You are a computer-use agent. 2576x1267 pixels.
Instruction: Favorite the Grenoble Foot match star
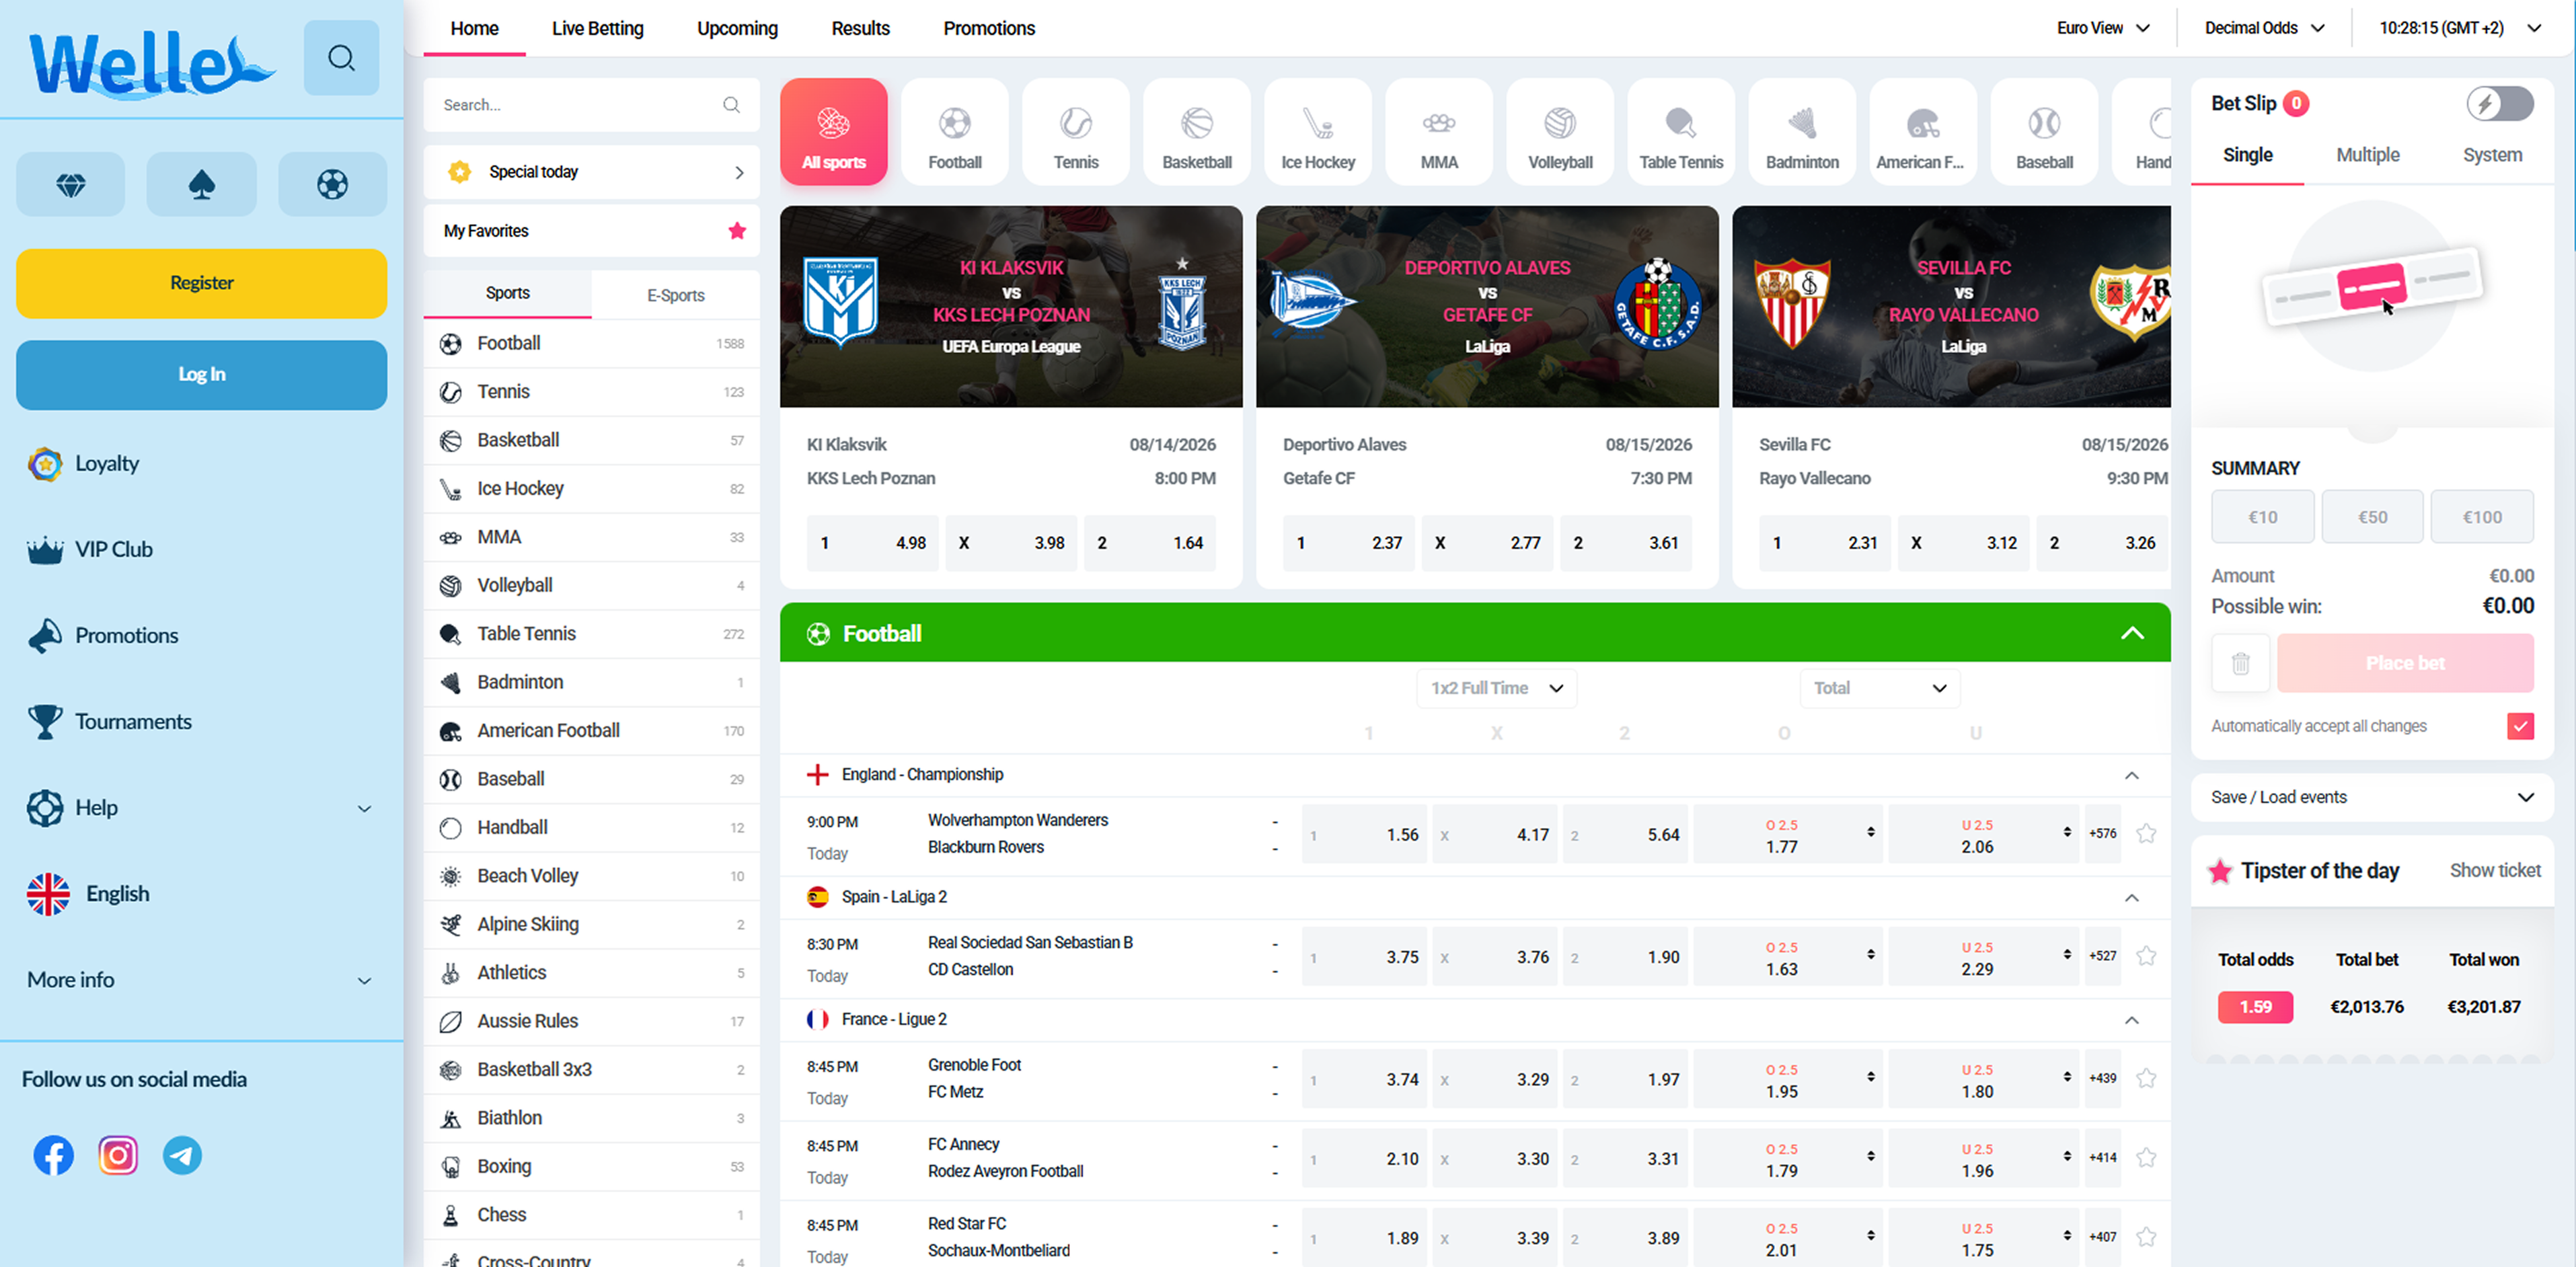[2146, 1078]
